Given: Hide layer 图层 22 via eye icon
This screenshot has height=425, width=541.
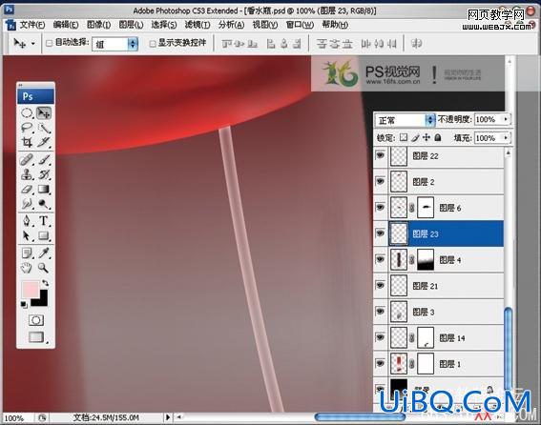Looking at the screenshot, I should tap(380, 155).
